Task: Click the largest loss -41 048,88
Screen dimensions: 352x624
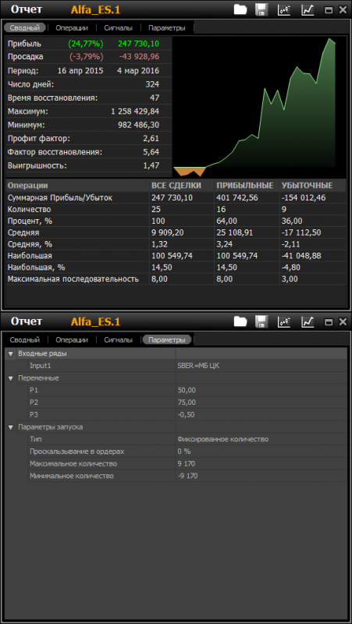Action: click(301, 256)
